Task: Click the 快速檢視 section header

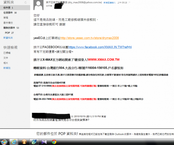Action: pos(10,47)
